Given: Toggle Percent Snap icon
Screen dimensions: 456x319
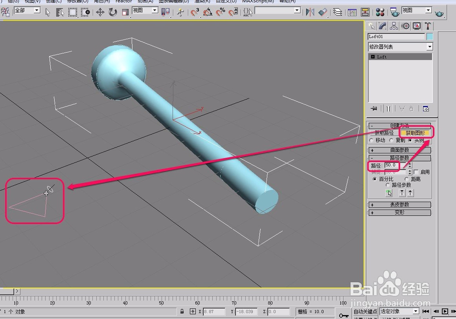Looking at the screenshot, I should (x=220, y=12).
